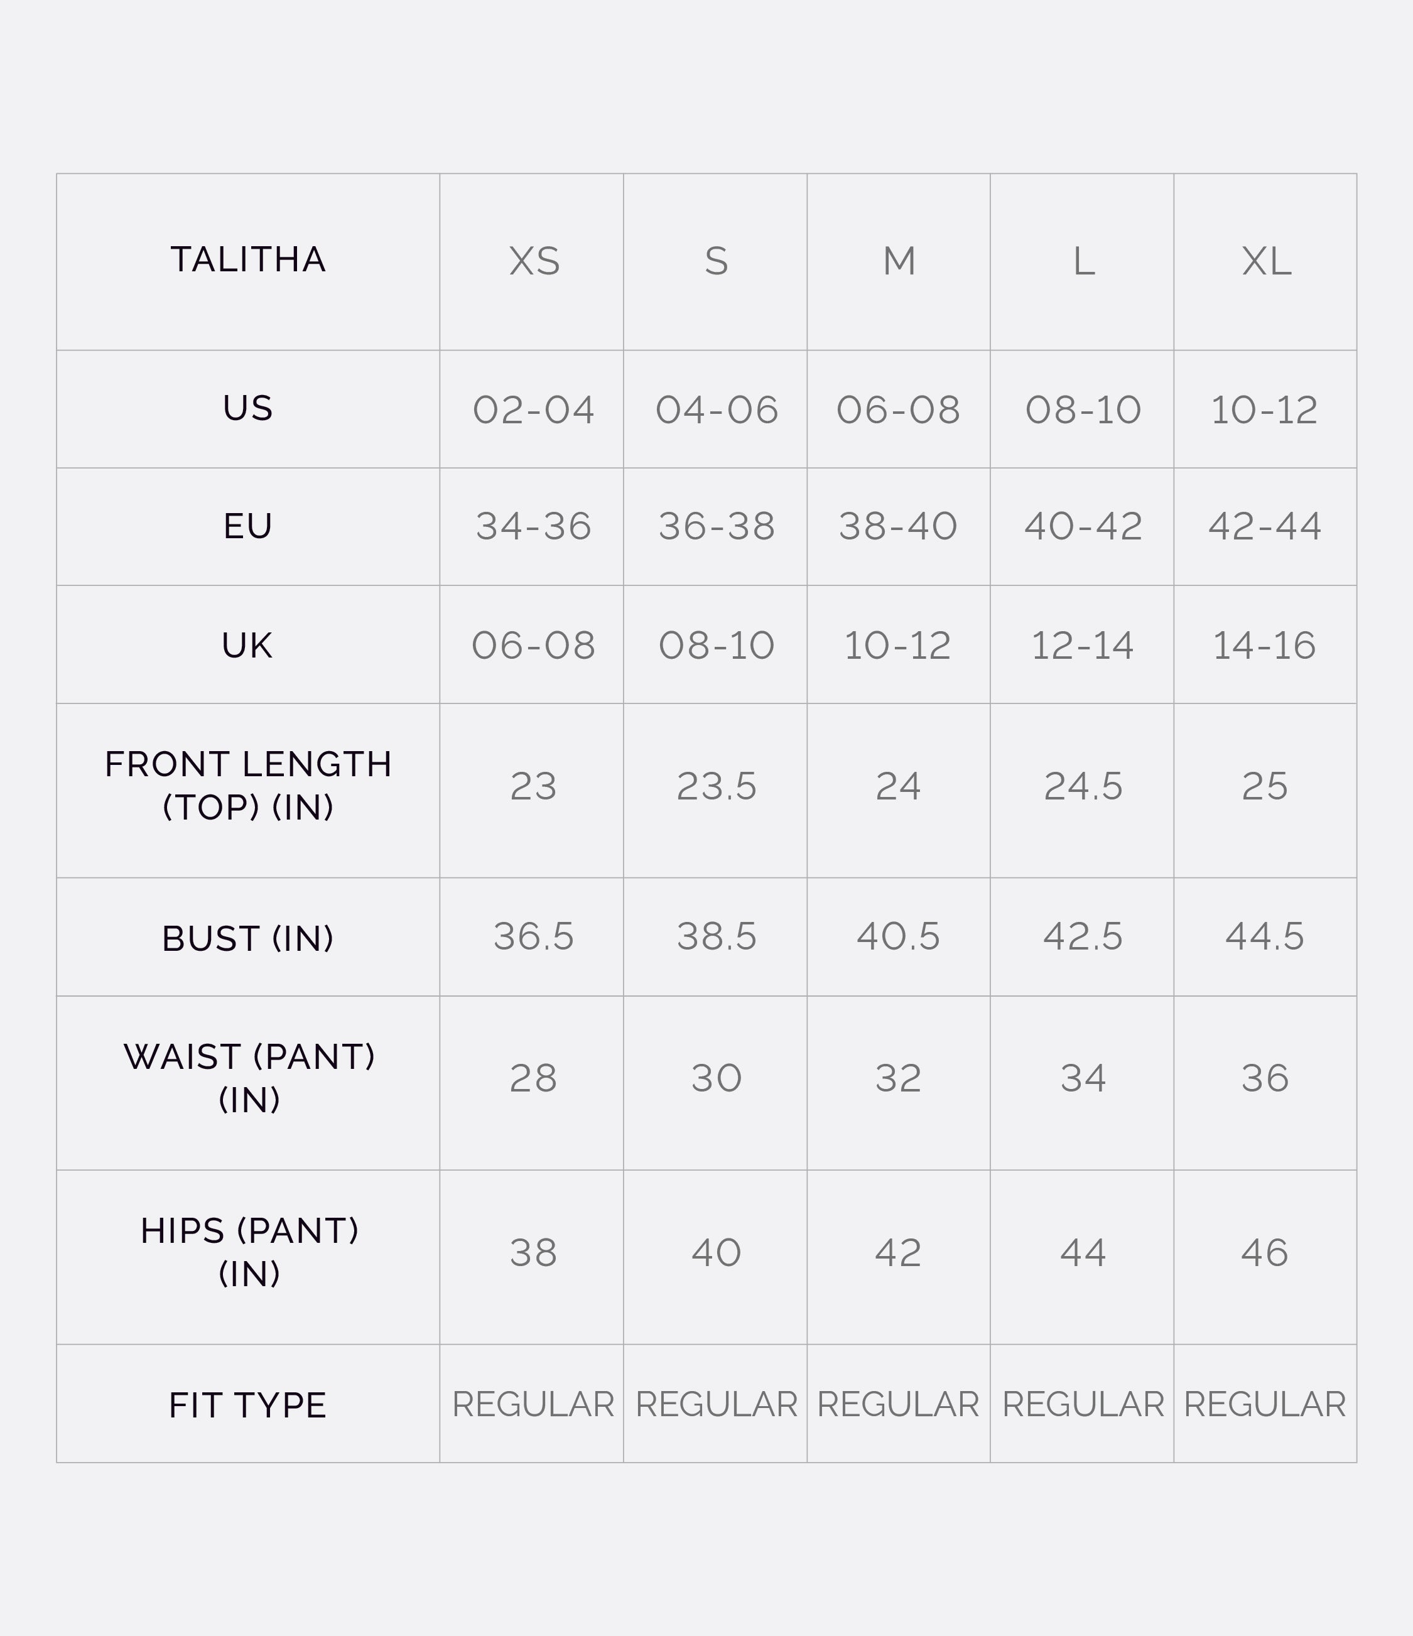Click the Waist (Pant) row label
Image resolution: width=1413 pixels, height=1636 pixels.
click(x=249, y=1078)
